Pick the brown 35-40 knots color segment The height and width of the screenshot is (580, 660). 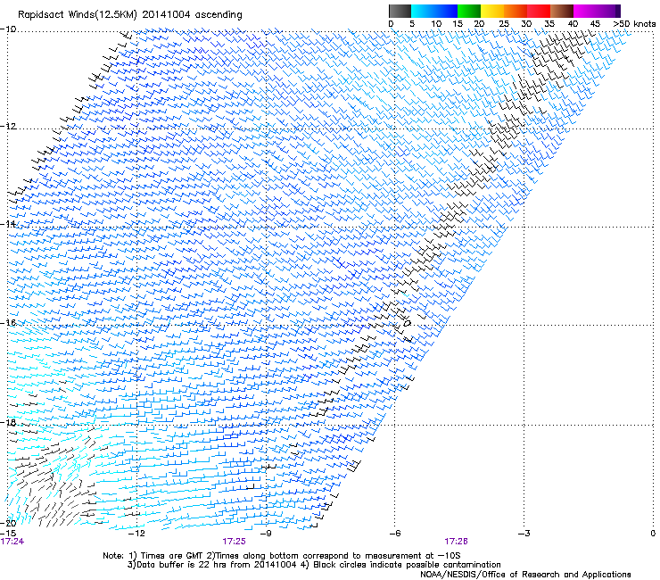coord(562,11)
